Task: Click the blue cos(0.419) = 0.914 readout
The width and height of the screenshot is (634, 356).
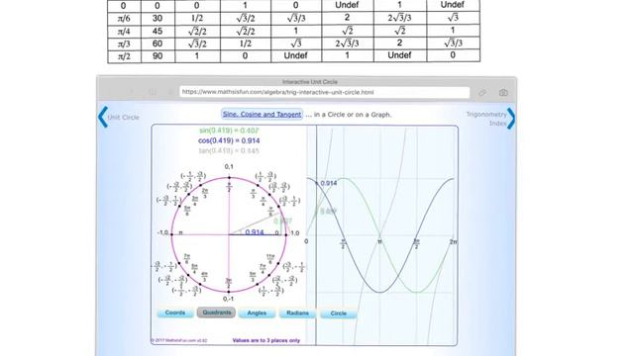Action: (229, 140)
